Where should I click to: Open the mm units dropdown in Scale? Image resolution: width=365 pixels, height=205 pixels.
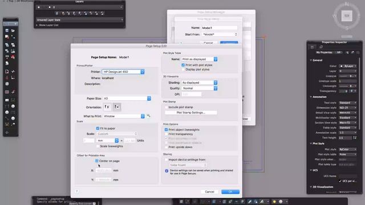(108, 141)
